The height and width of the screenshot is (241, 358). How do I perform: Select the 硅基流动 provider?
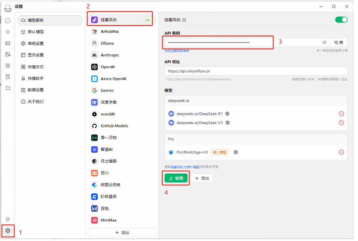click(122, 20)
